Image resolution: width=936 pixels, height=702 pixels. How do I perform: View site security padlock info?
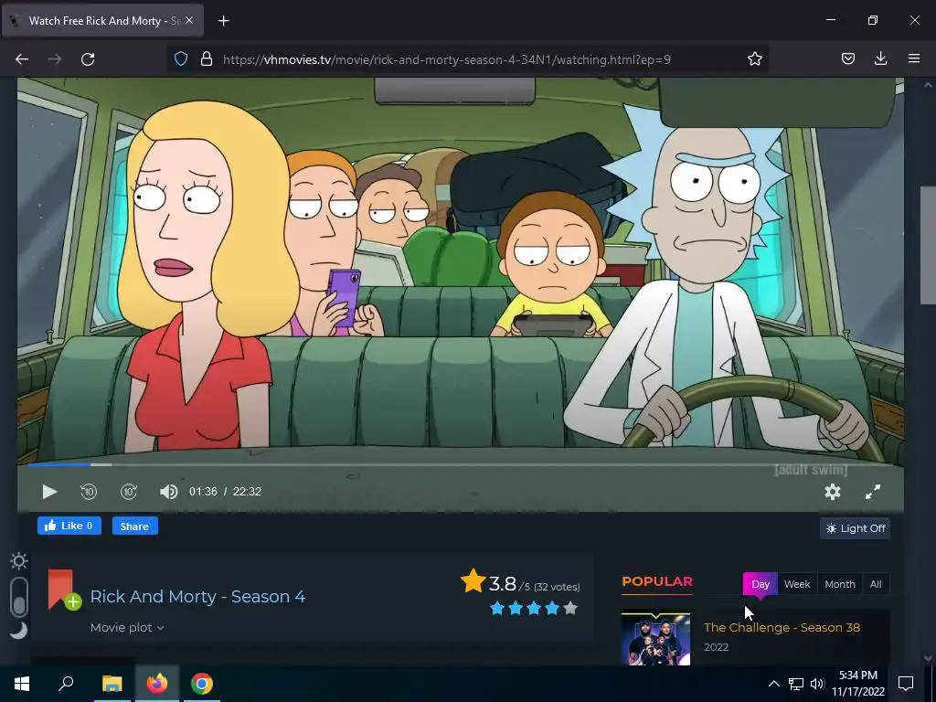207,59
